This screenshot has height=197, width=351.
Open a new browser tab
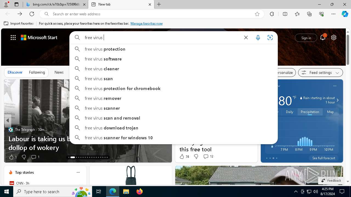159,4
